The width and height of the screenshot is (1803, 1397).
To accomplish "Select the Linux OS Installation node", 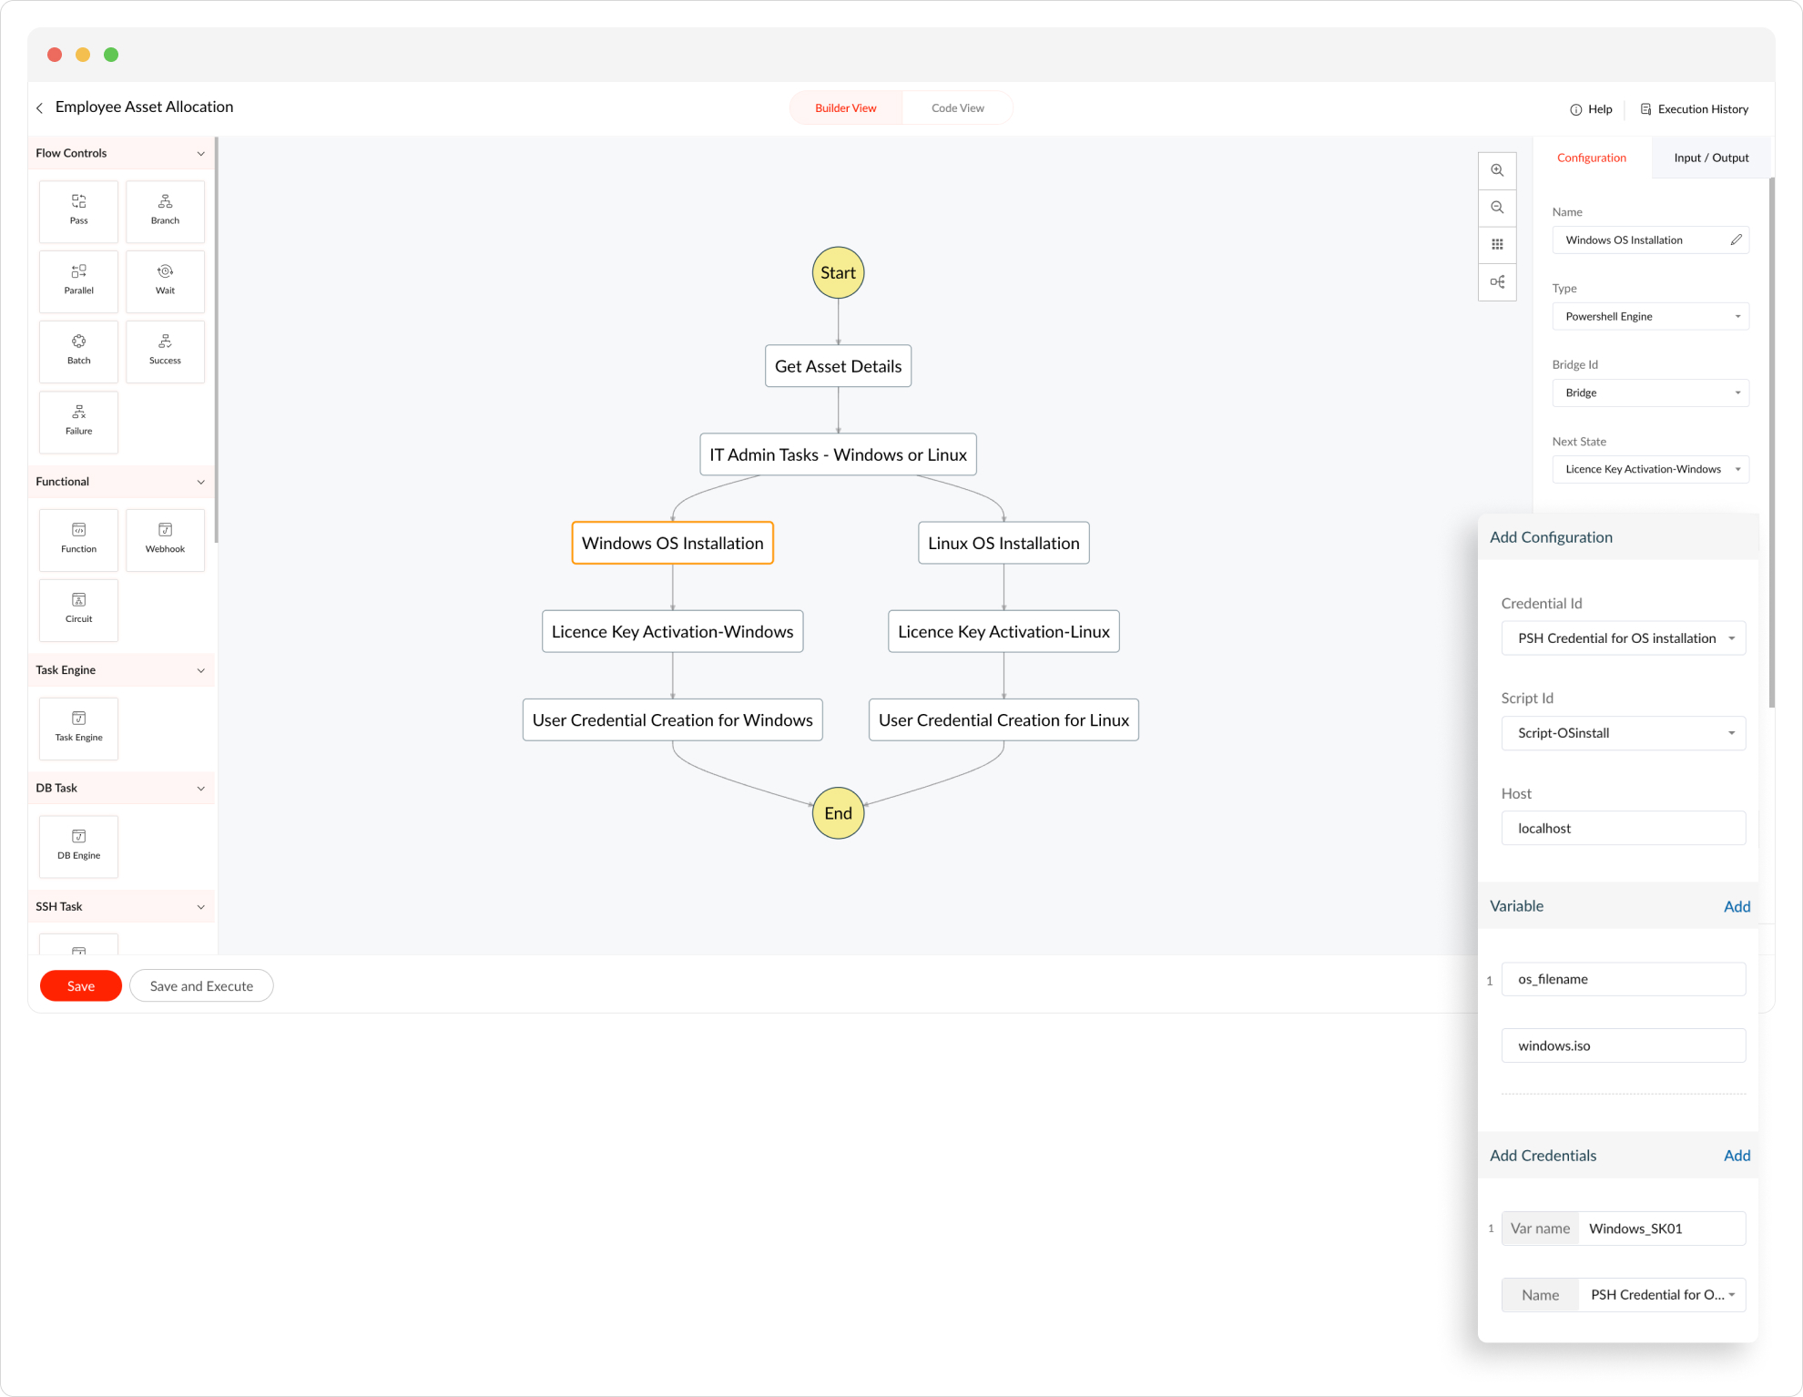I will [x=1003, y=544].
